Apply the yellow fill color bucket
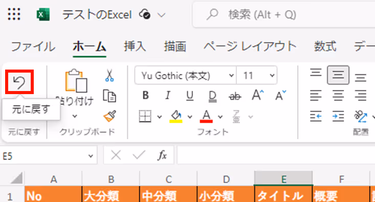 pos(176,117)
